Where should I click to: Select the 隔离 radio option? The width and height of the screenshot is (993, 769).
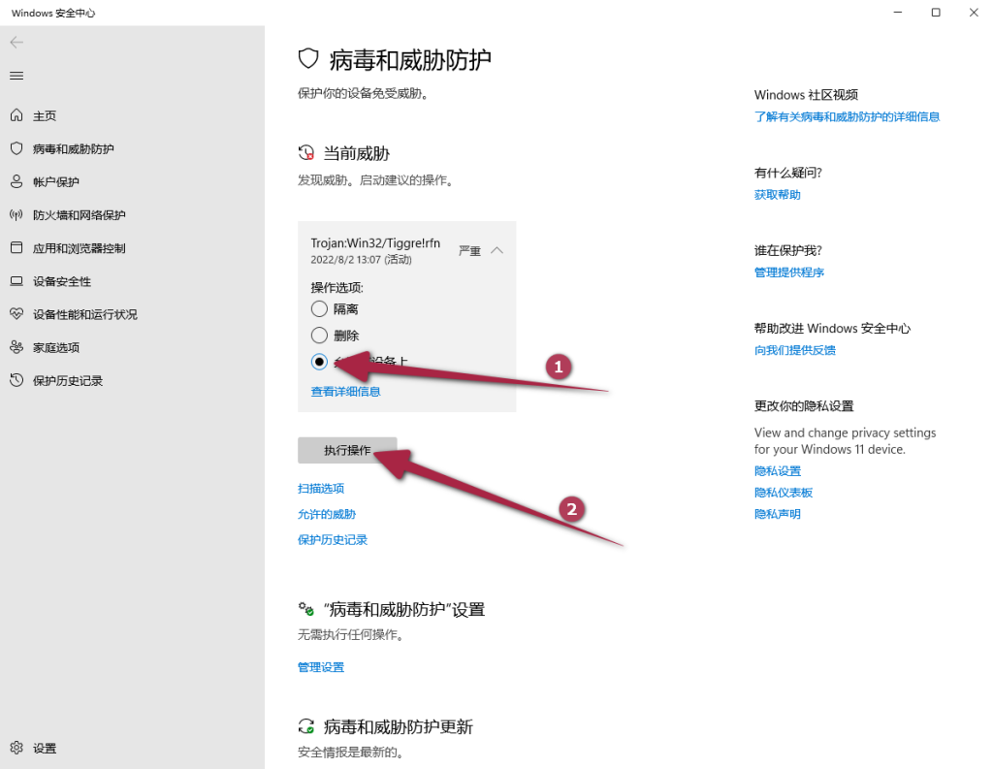(319, 309)
